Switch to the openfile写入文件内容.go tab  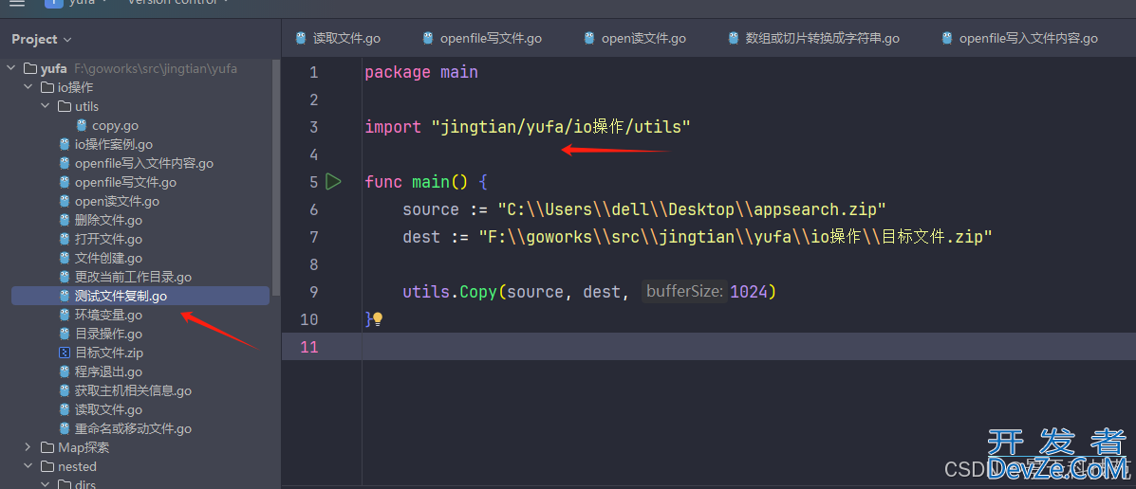pyautogui.click(x=1018, y=38)
